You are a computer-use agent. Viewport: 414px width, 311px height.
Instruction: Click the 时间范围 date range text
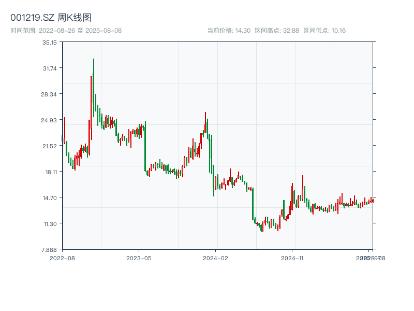66,31
